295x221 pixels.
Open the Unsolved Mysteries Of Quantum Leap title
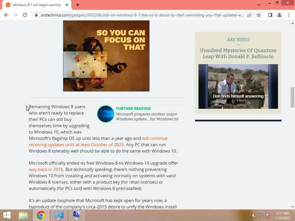coord(238,53)
